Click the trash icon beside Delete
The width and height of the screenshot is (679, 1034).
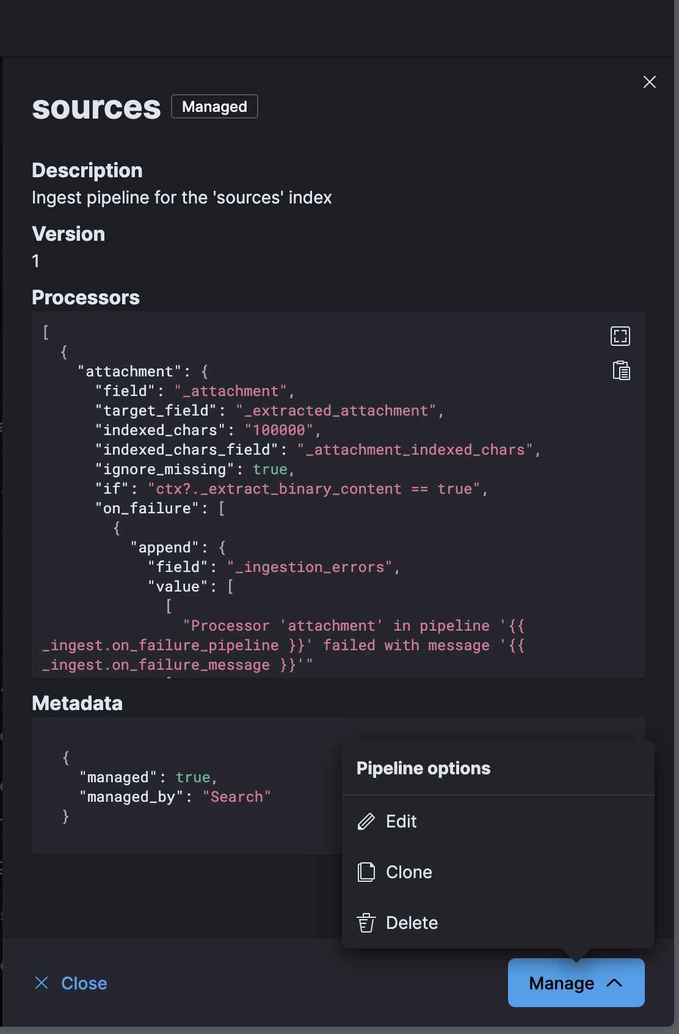click(366, 923)
